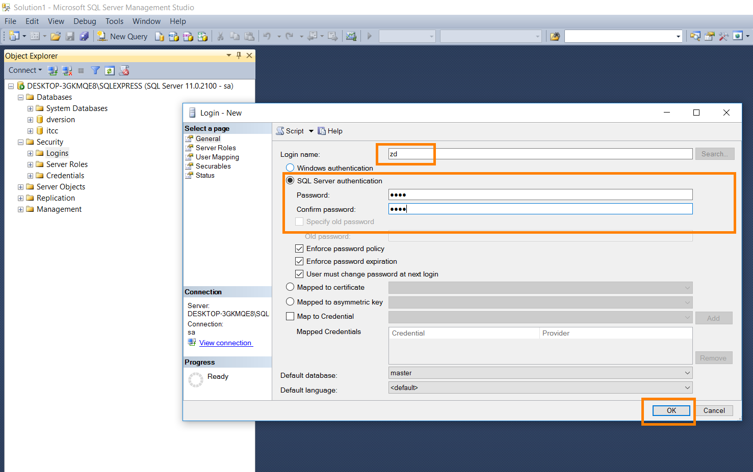Refresh Object Explorer with the refresh icon
The height and width of the screenshot is (472, 753).
pos(110,70)
